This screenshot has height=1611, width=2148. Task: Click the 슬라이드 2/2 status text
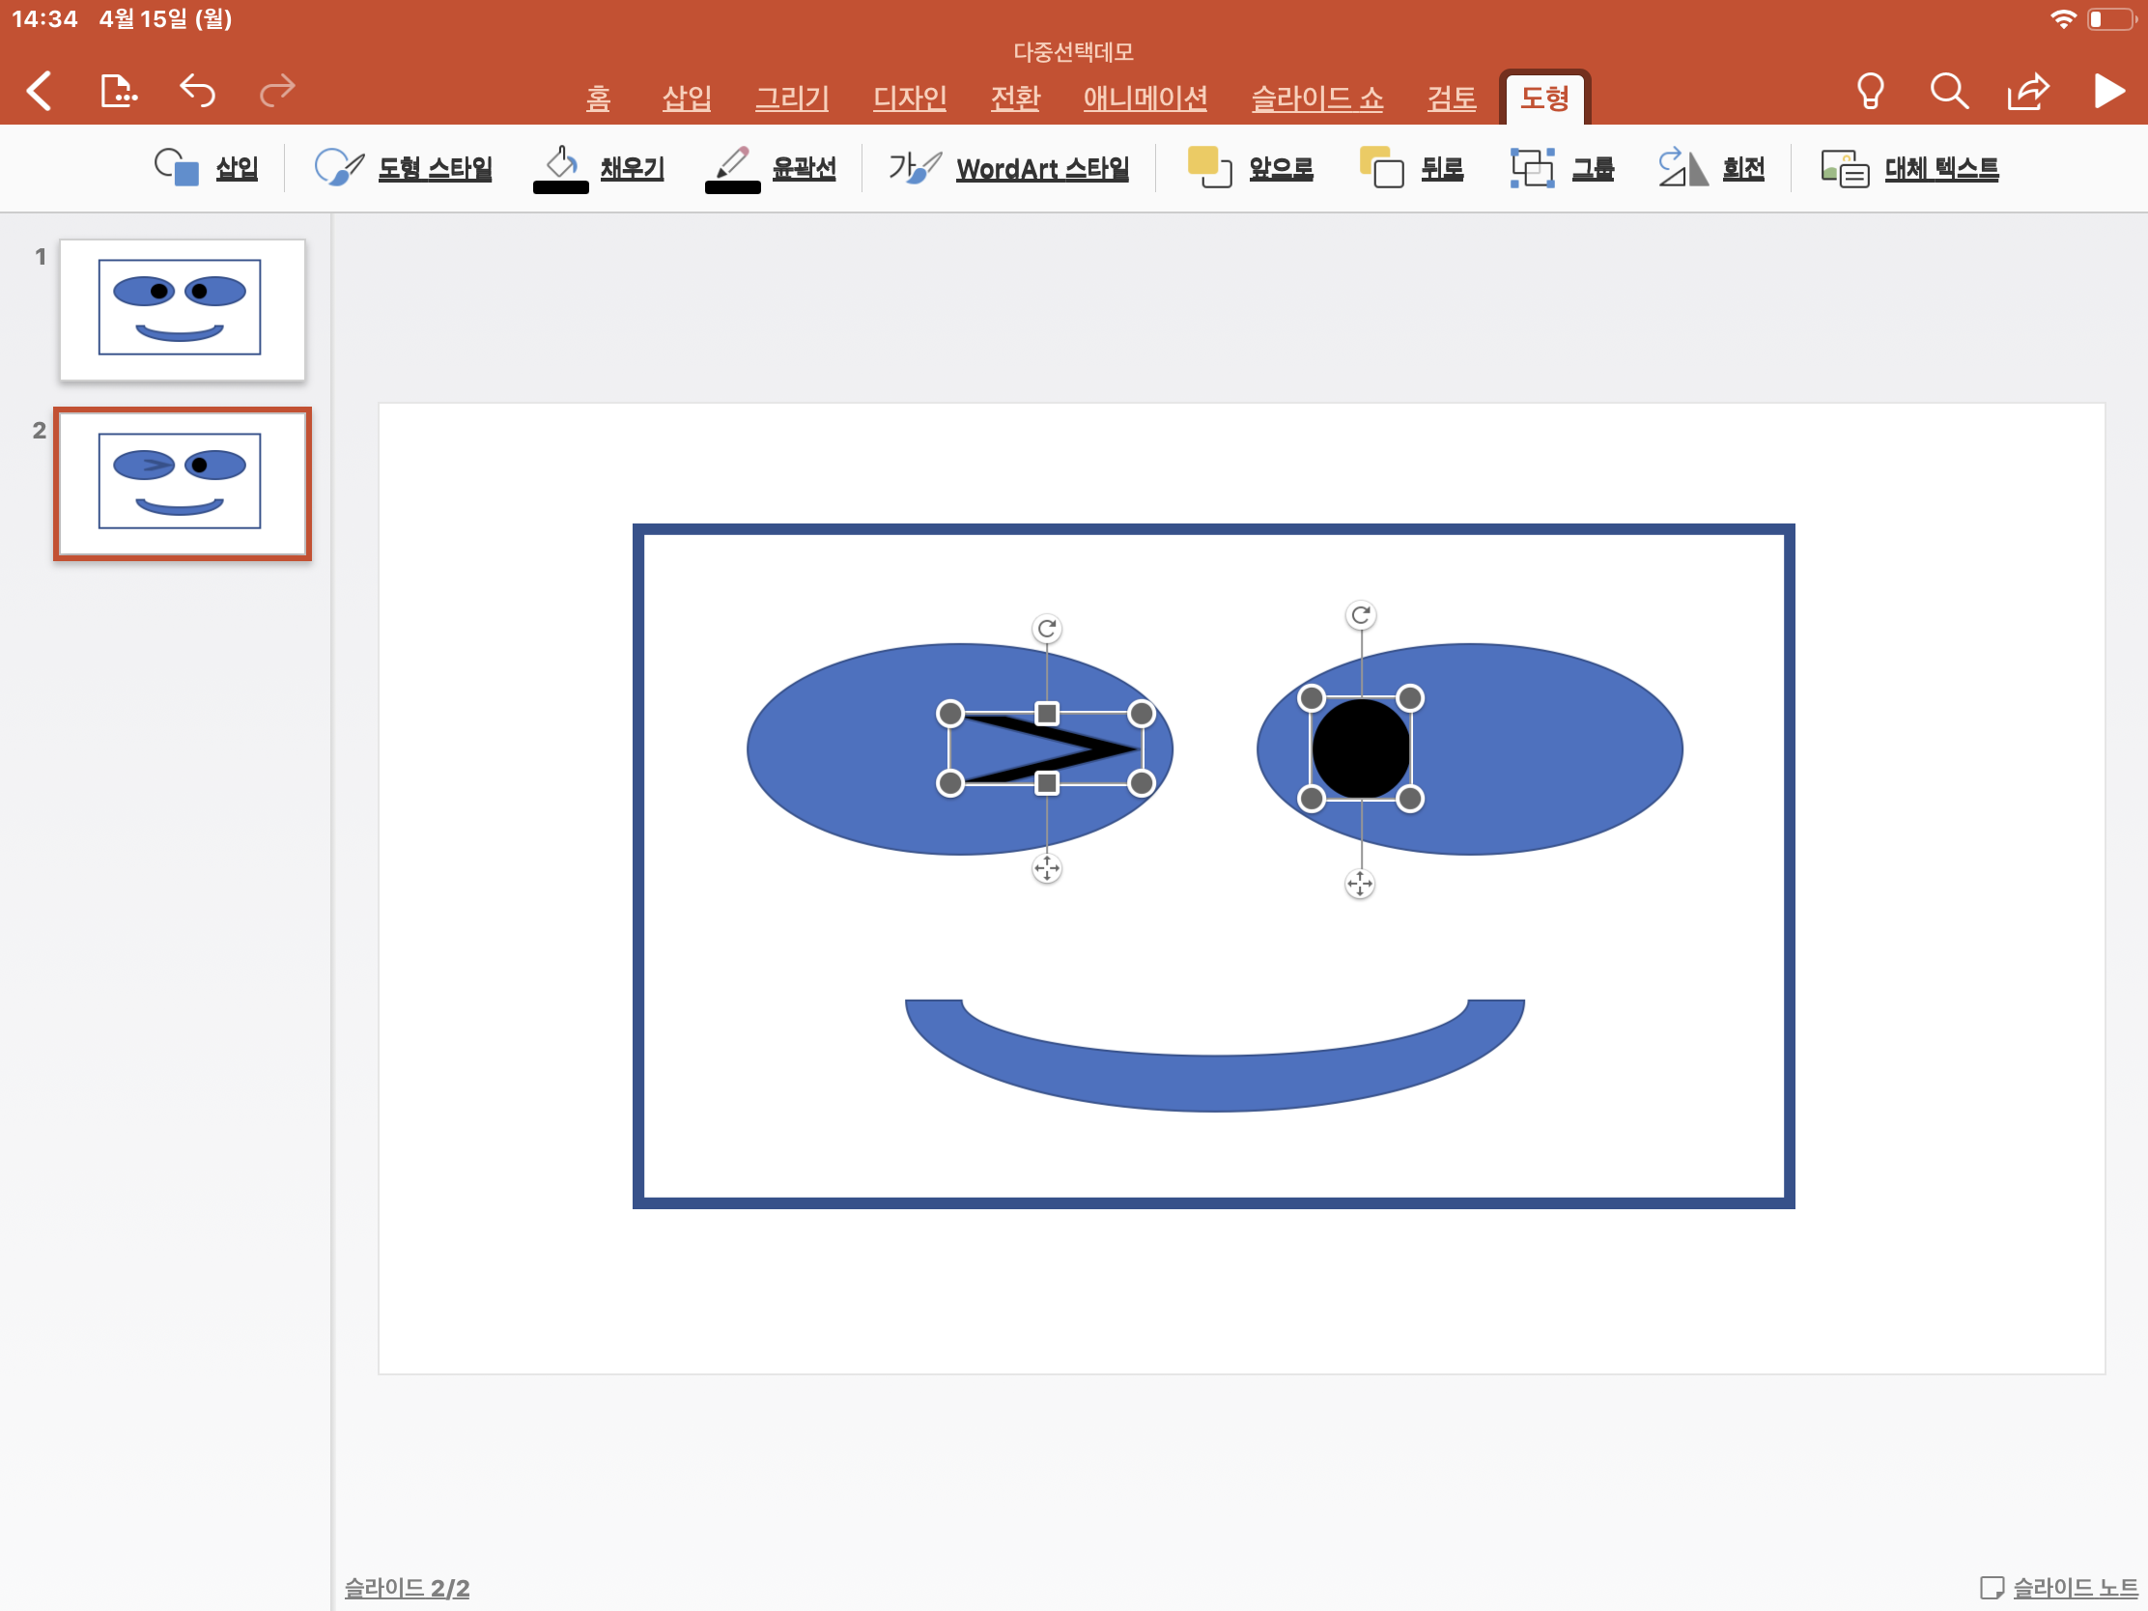pyautogui.click(x=408, y=1588)
